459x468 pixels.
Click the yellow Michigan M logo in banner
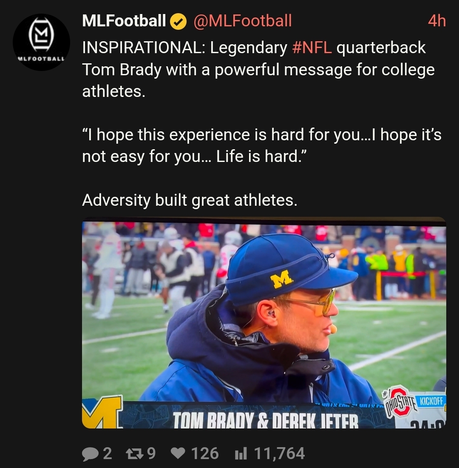pyautogui.click(x=102, y=412)
